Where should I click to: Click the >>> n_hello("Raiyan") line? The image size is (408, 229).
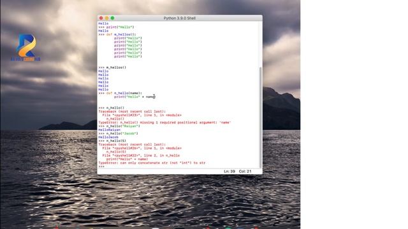click(119, 126)
